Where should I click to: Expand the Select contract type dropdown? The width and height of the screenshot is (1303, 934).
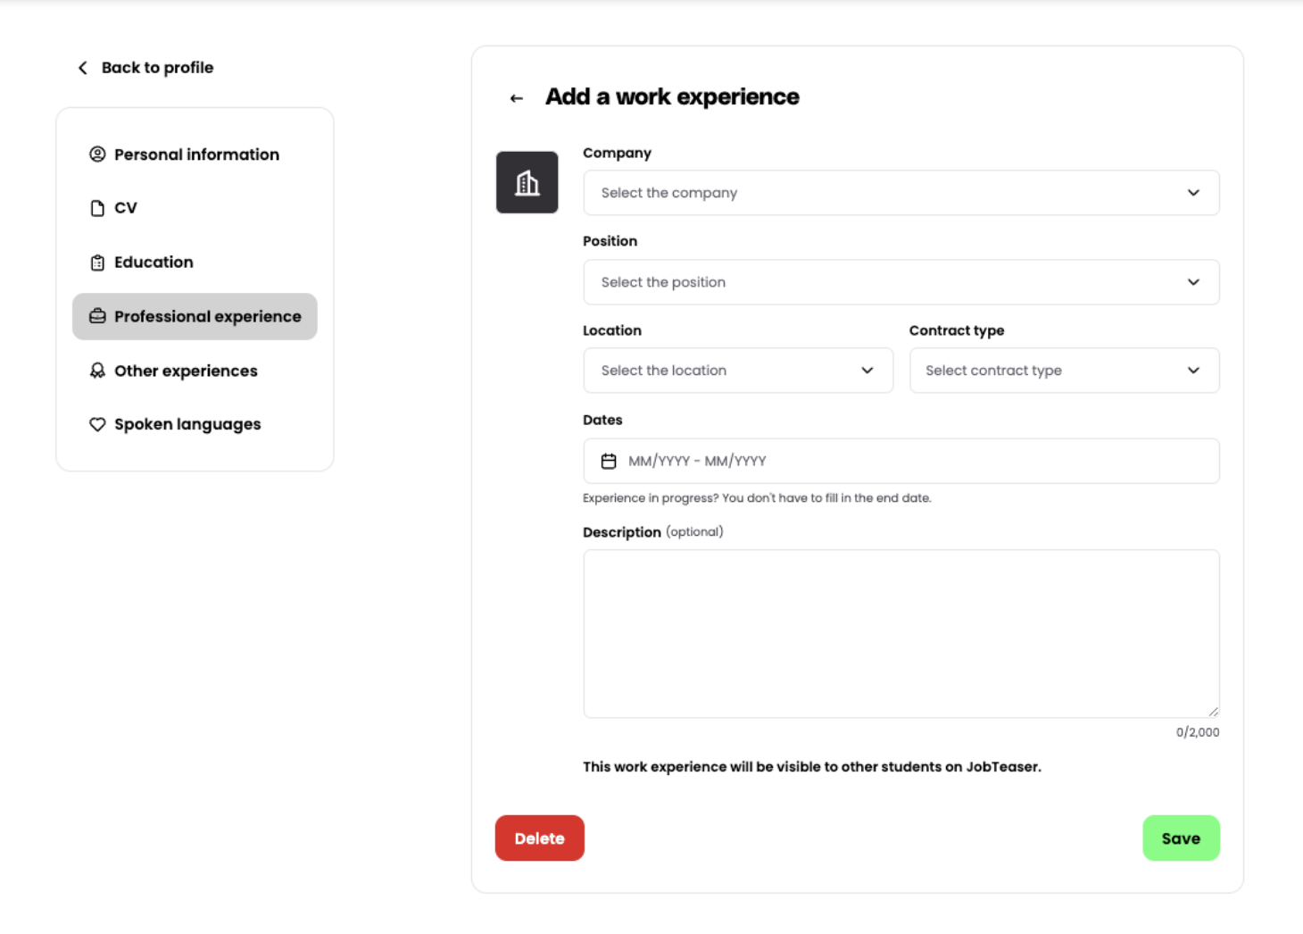pyautogui.click(x=1064, y=371)
